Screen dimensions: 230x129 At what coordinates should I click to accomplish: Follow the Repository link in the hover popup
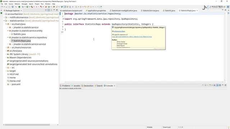[132, 37]
